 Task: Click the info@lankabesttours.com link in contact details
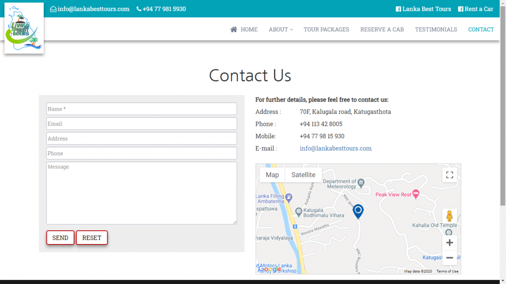click(x=335, y=148)
